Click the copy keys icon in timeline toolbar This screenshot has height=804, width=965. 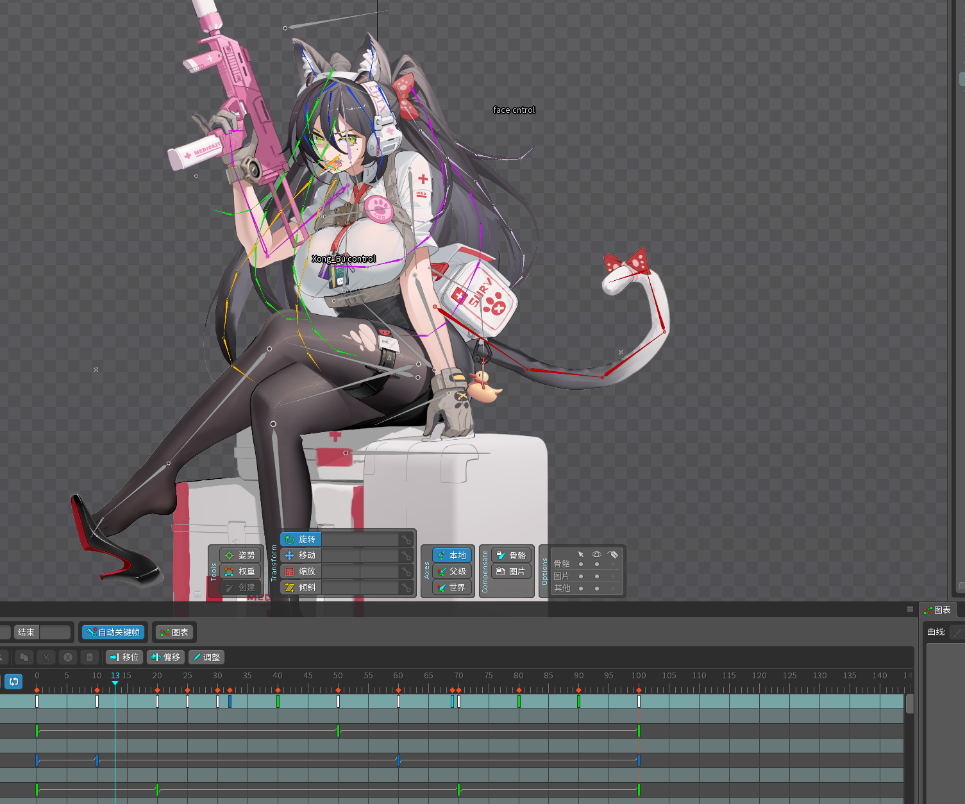tap(24, 657)
